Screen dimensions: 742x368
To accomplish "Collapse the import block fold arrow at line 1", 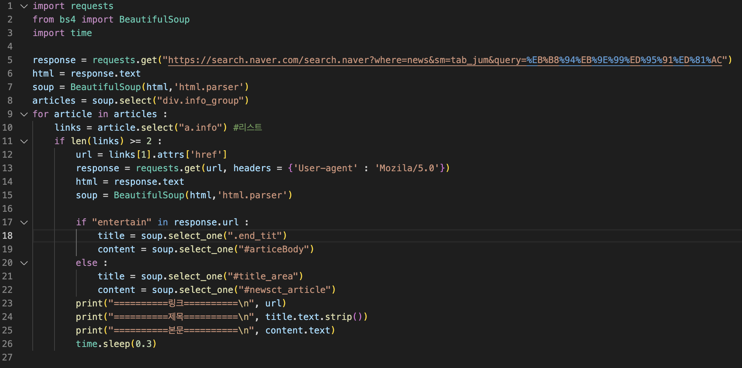I will tap(24, 6).
